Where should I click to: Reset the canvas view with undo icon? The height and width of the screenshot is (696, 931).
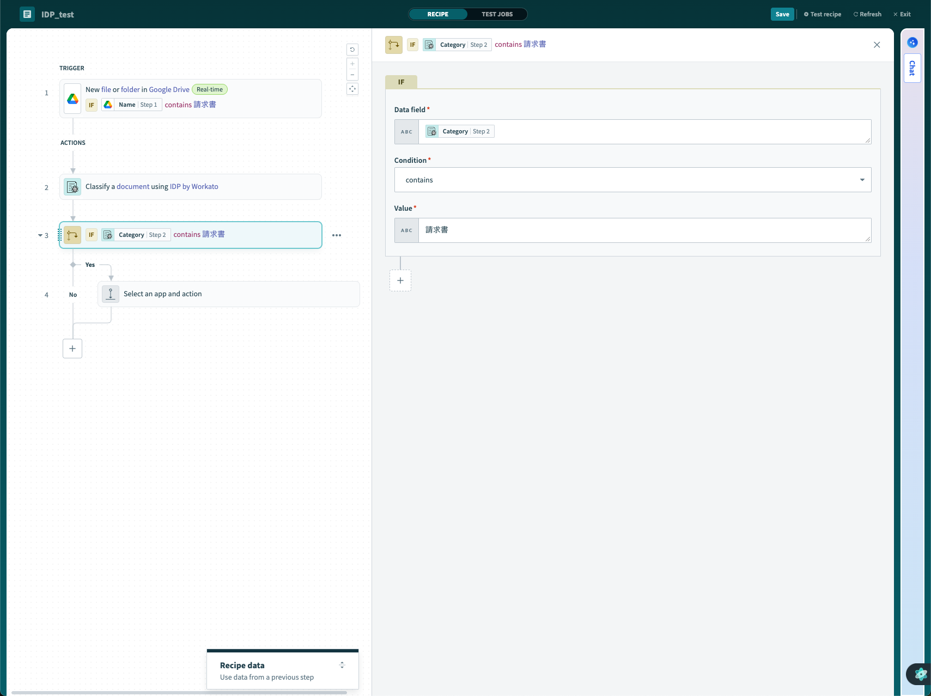[x=352, y=50]
